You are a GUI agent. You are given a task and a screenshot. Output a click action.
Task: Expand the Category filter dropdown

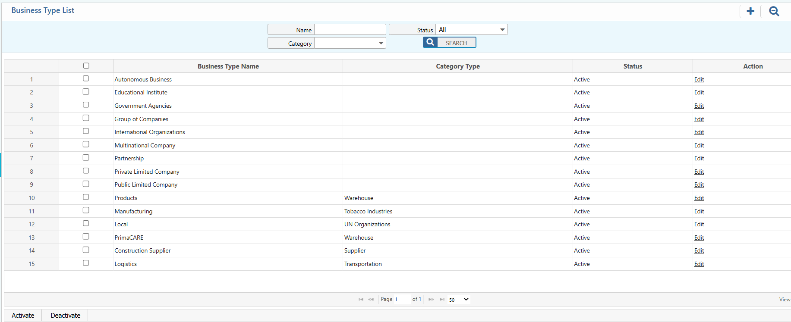point(350,43)
